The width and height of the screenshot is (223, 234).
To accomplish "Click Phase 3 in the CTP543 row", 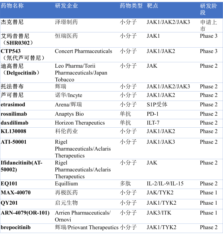I will pyautogui.click(x=208, y=51).
